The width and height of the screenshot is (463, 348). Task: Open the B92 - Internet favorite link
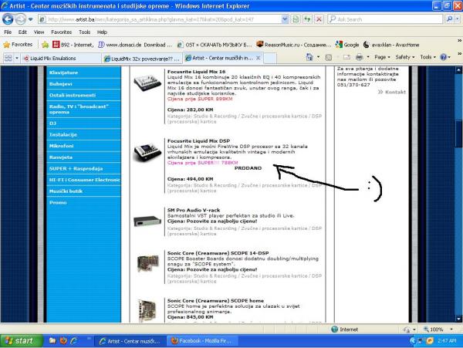coord(73,45)
